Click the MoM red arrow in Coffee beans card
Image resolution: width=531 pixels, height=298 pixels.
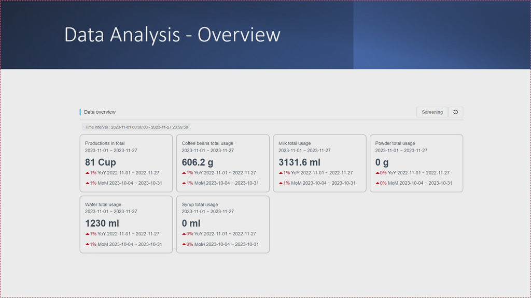click(184, 183)
